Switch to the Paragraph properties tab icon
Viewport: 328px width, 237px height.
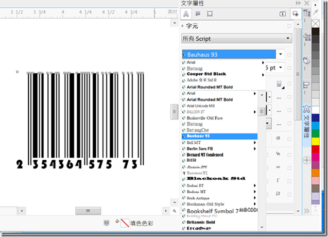[198, 14]
